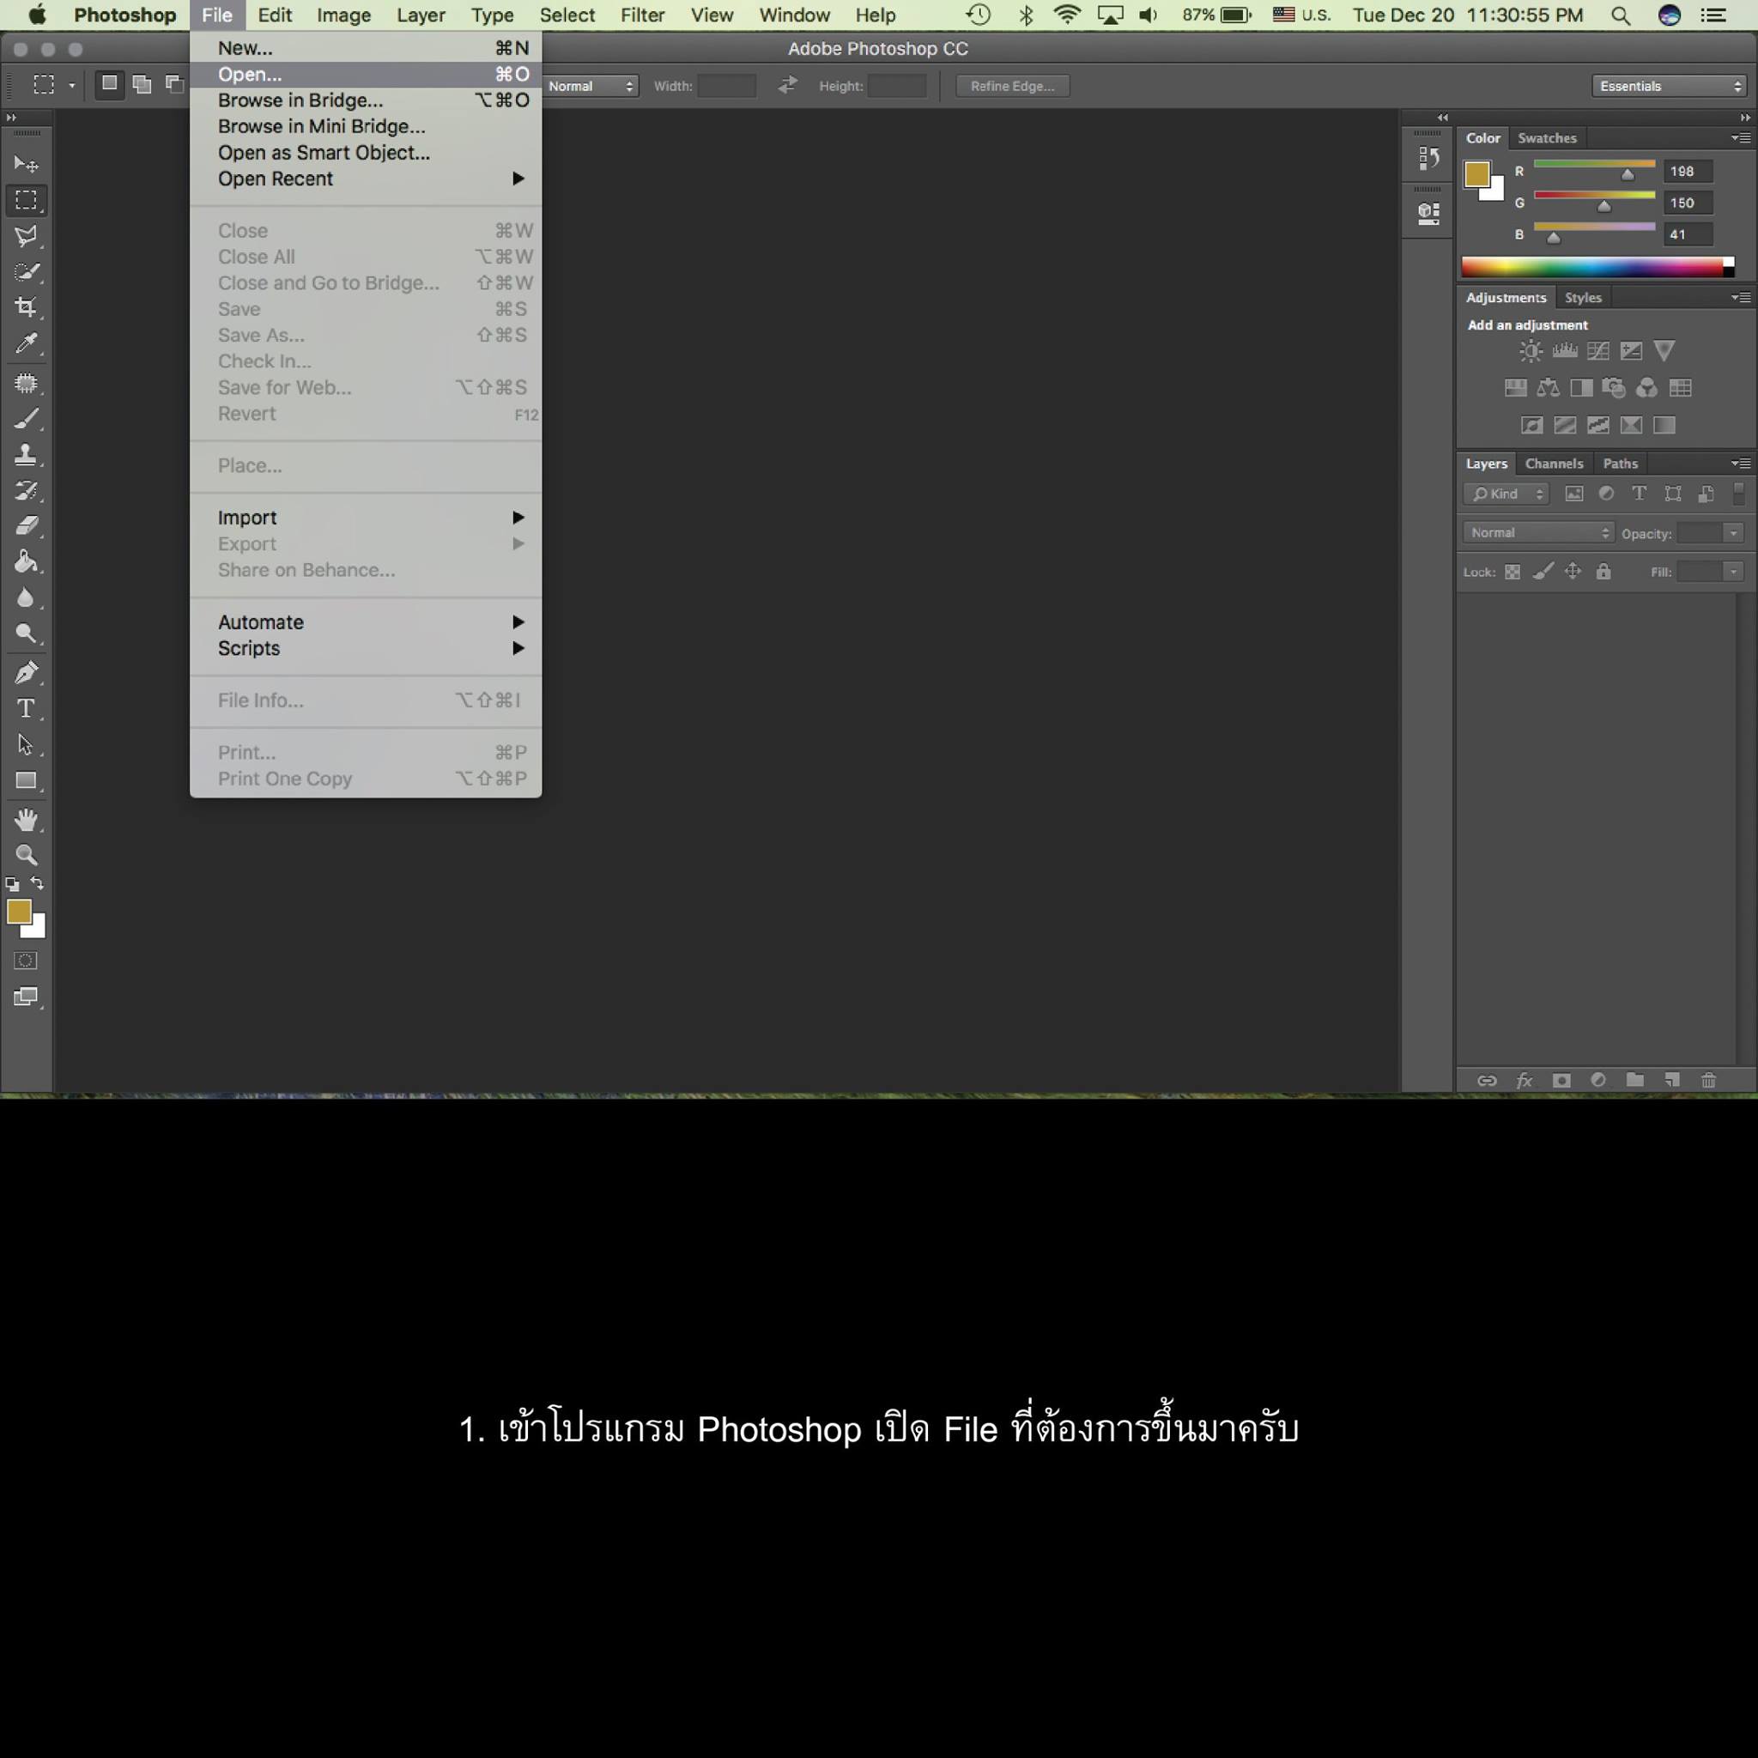1758x1758 pixels.
Task: Choose New... from the File menu
Action: click(366, 48)
